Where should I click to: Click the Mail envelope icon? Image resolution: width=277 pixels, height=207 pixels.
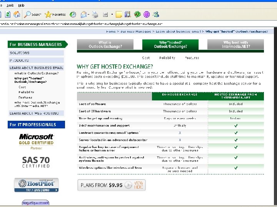[x=84, y=15]
